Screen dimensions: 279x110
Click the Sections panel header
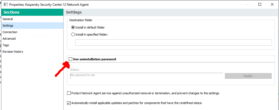32,12
